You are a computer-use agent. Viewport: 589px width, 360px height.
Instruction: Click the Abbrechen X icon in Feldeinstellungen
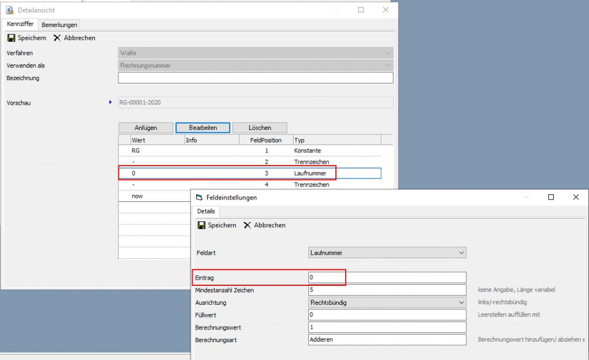(247, 225)
